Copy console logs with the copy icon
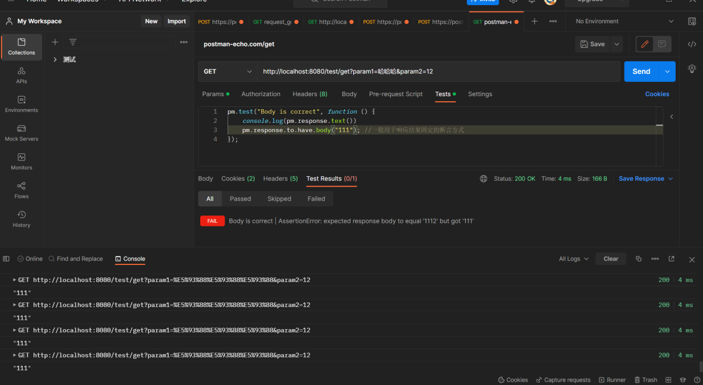Screen dimensions: 703x385 click(x=638, y=259)
